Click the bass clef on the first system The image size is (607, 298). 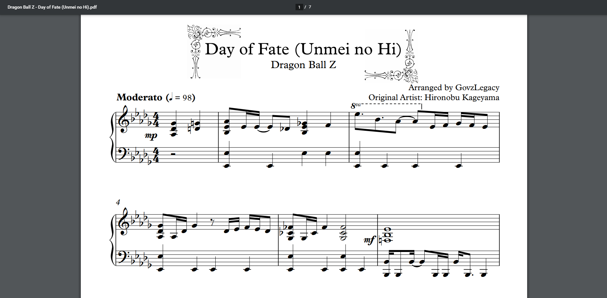(x=122, y=154)
